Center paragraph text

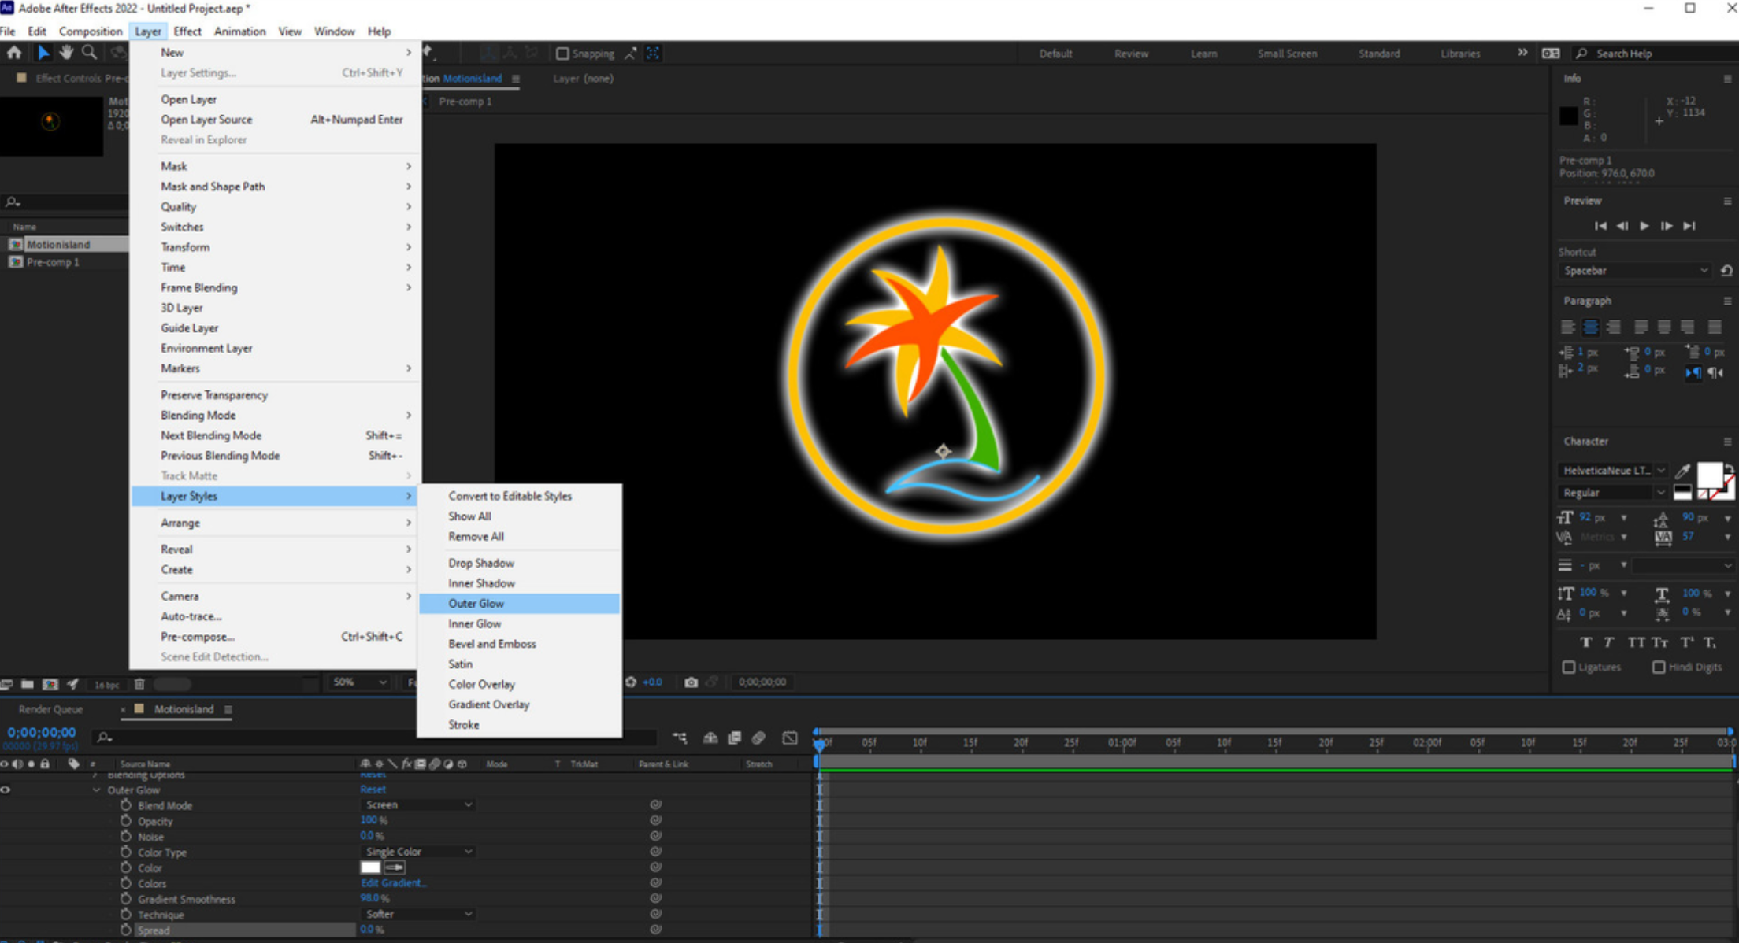point(1591,327)
